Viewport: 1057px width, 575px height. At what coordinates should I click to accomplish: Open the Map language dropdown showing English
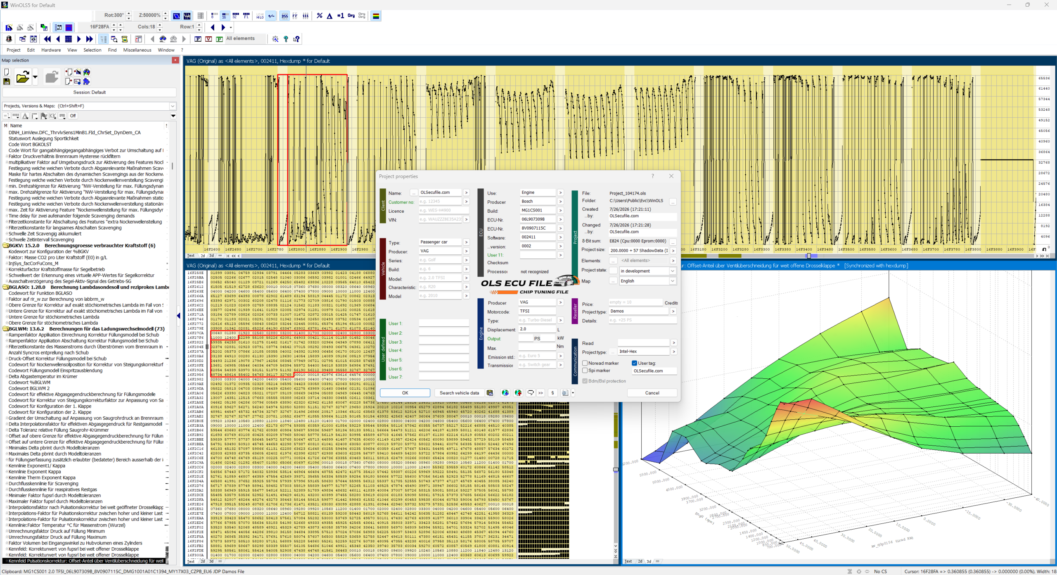pyautogui.click(x=672, y=281)
